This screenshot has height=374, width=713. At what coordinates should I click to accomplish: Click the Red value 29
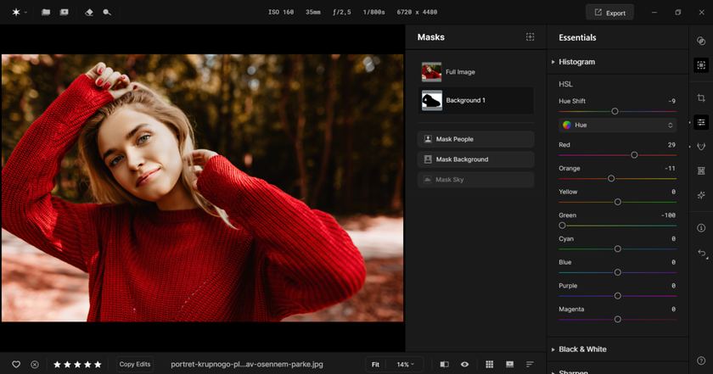pyautogui.click(x=671, y=145)
